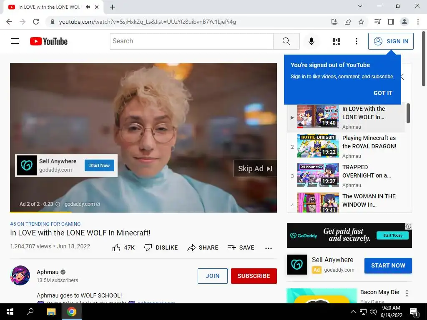
Task: Click Start Now in the video overlay ad
Action: [x=99, y=165]
